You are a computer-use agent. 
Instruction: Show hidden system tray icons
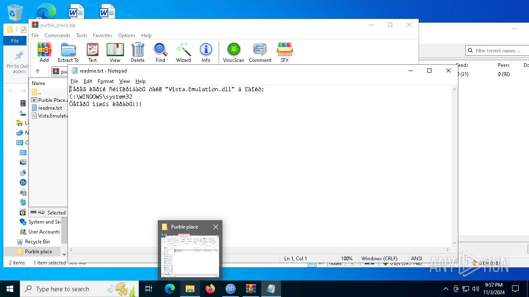coord(446,289)
